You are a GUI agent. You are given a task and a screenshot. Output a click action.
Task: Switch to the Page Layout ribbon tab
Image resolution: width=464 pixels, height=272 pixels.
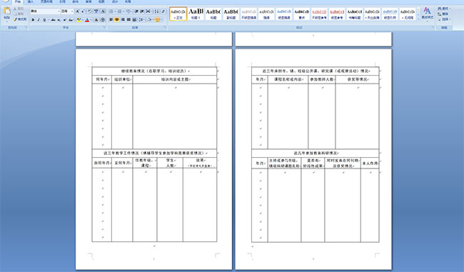(x=46, y=1)
